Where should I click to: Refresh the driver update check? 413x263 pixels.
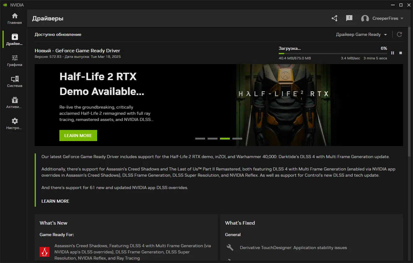[x=399, y=34]
